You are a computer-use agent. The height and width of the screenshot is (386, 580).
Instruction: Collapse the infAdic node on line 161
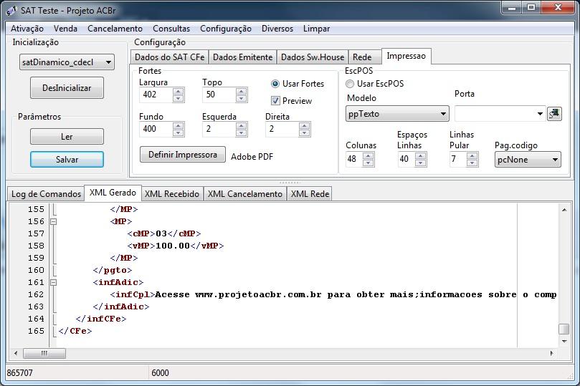(53, 283)
